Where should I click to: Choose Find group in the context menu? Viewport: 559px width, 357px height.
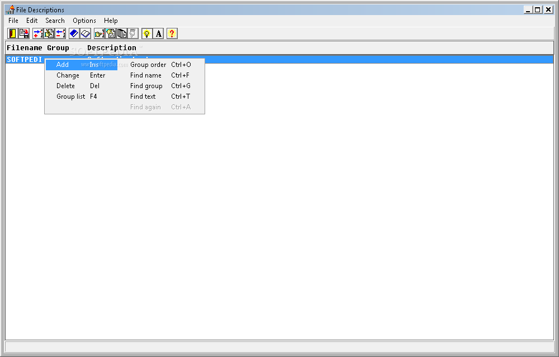pos(160,86)
